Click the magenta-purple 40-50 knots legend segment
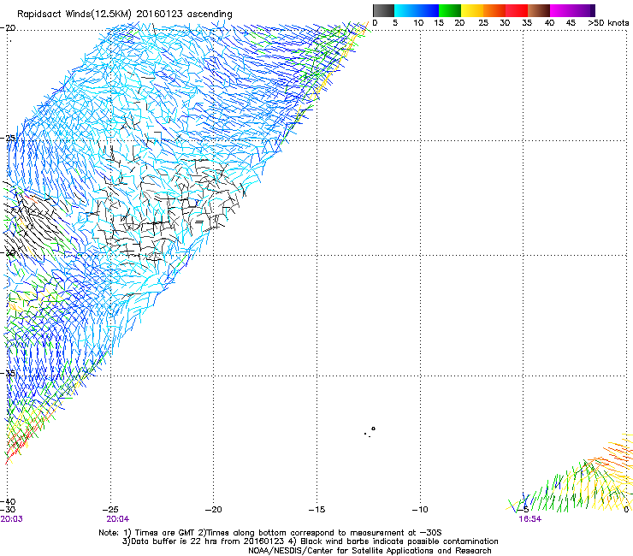The image size is (633, 556). coord(572,10)
